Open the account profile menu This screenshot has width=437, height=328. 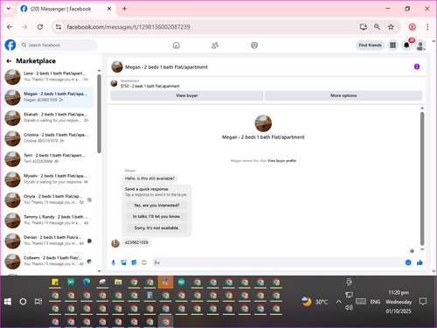(x=420, y=45)
